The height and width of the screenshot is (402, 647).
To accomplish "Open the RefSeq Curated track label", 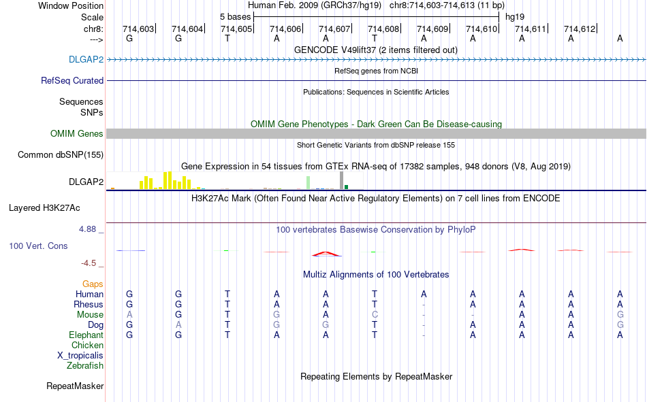I will coord(72,80).
